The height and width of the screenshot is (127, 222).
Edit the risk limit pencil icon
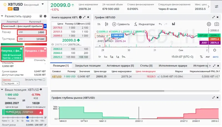45,125
